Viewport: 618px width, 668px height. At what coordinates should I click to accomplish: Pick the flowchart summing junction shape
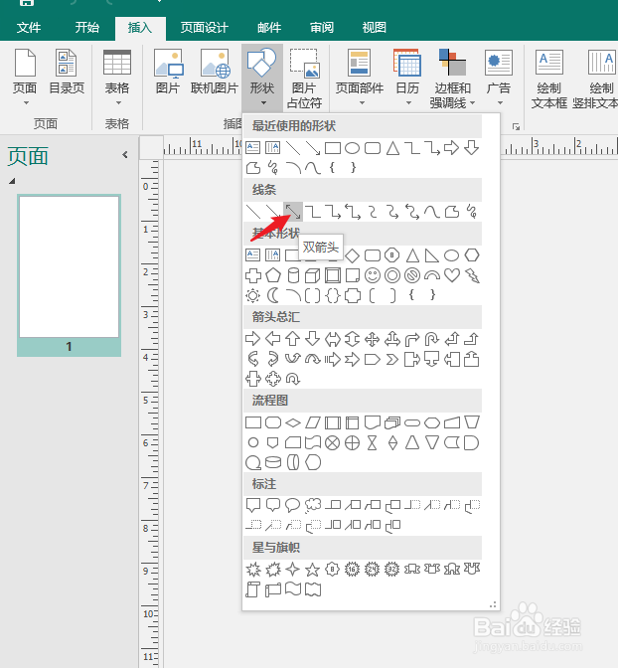pos(333,443)
